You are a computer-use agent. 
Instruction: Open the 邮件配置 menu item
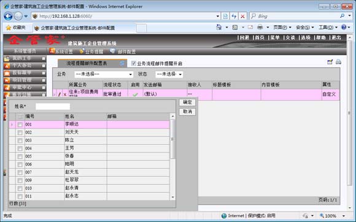(123, 51)
